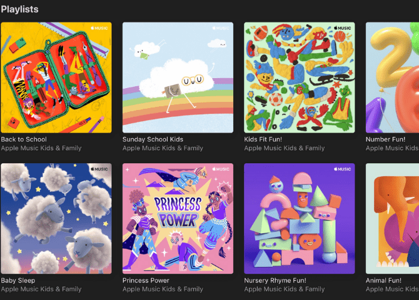Image resolution: width=419 pixels, height=300 pixels.
Task: Open the Animal Fun! elephant artwork
Action: (392, 219)
